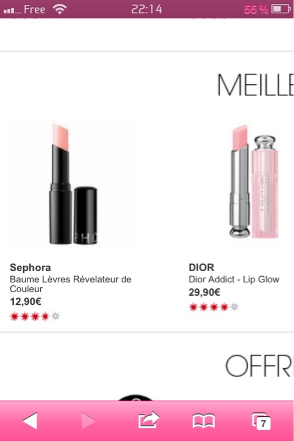Image resolution: width=294 pixels, height=441 pixels.
Task: Tap the signal strength bars
Action: point(12,10)
